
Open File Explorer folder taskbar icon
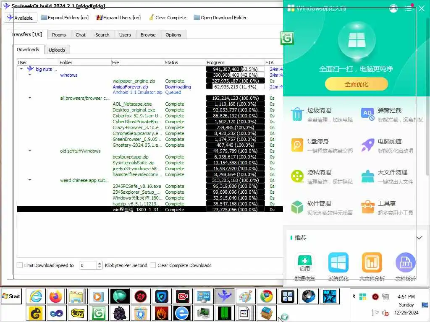76,296
